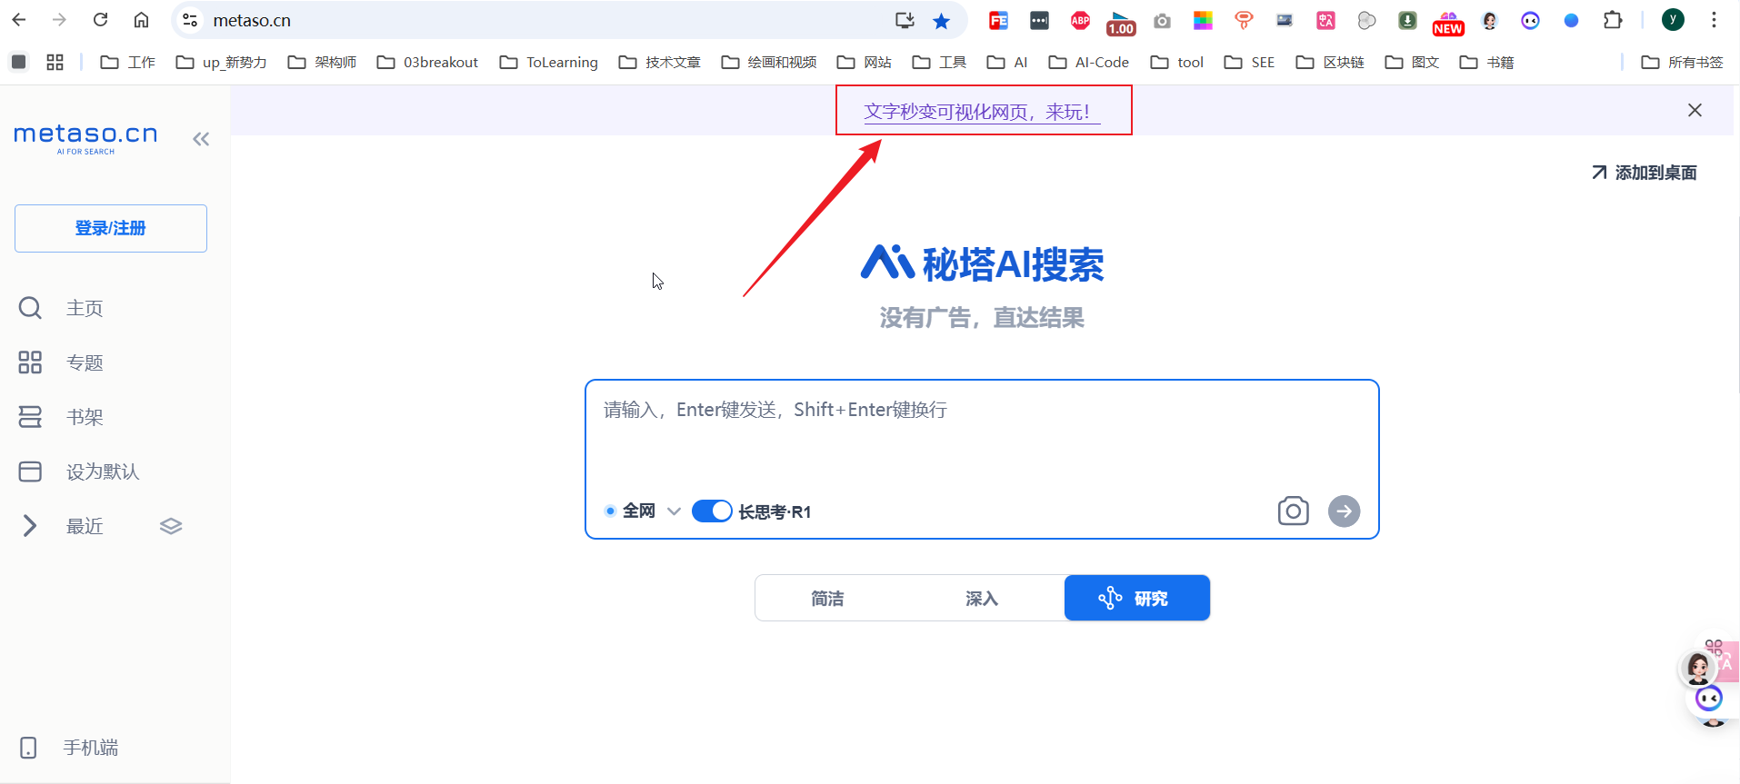
Task: Go back to previous page
Action: [19, 20]
